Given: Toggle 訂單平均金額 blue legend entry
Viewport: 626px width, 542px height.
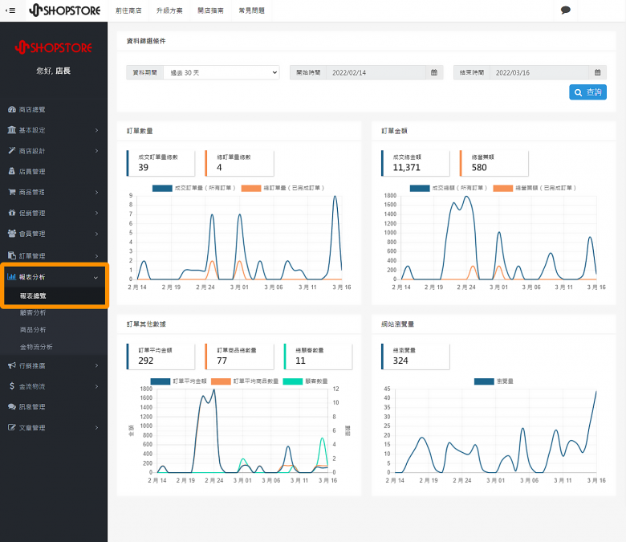Looking at the screenshot, I should point(179,381).
